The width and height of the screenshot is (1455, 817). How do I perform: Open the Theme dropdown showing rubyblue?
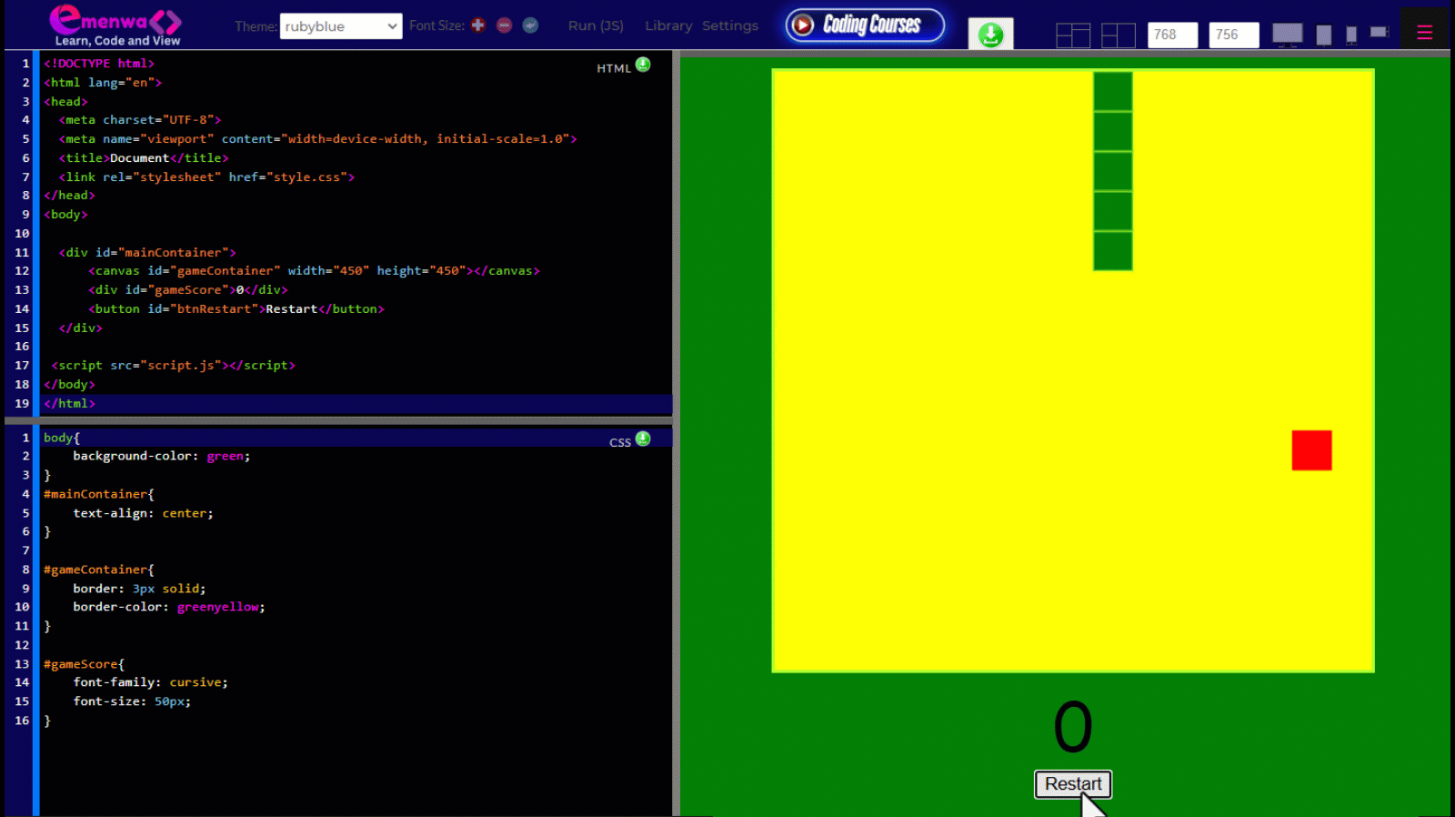point(341,26)
